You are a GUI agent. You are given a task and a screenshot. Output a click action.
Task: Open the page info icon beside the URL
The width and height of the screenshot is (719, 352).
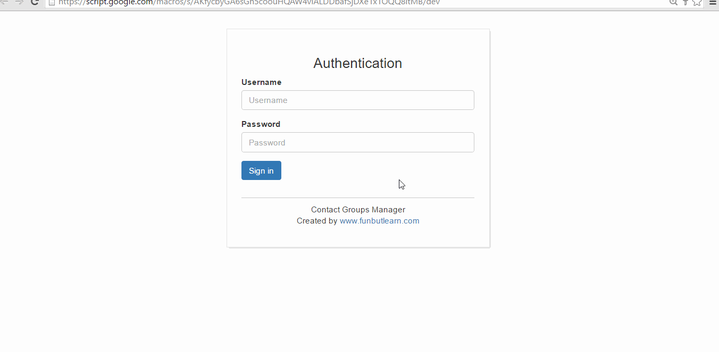coord(52,2)
